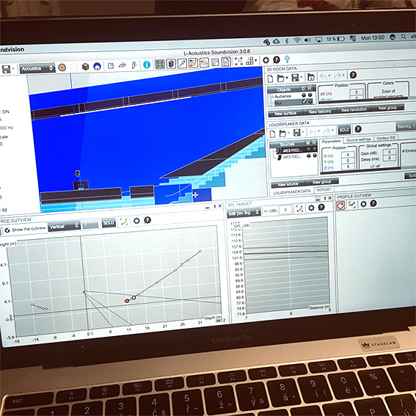Click the New surface button
This screenshot has width=416, height=416.
[285, 114]
